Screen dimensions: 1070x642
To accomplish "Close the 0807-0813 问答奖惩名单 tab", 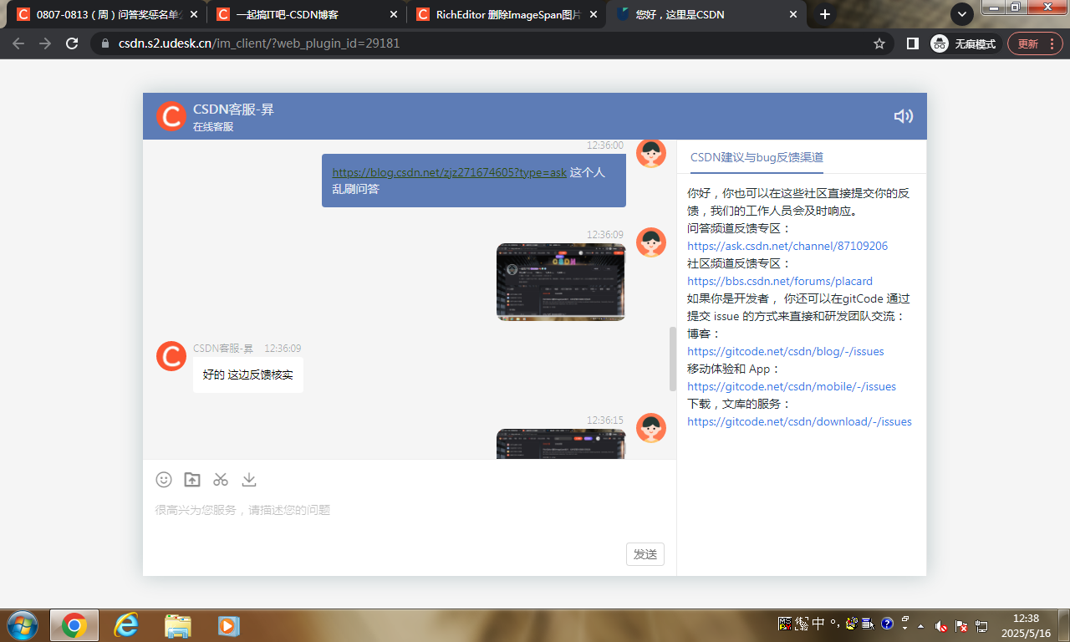I will coord(194,14).
